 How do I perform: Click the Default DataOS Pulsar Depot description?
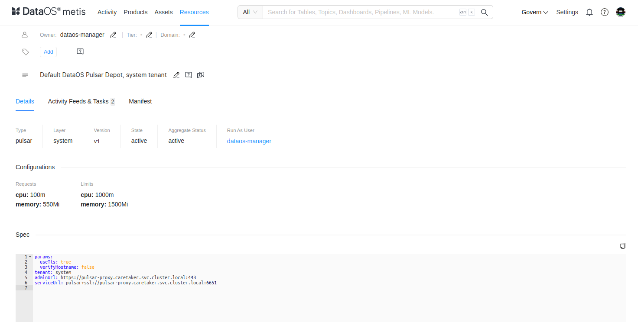pos(103,75)
